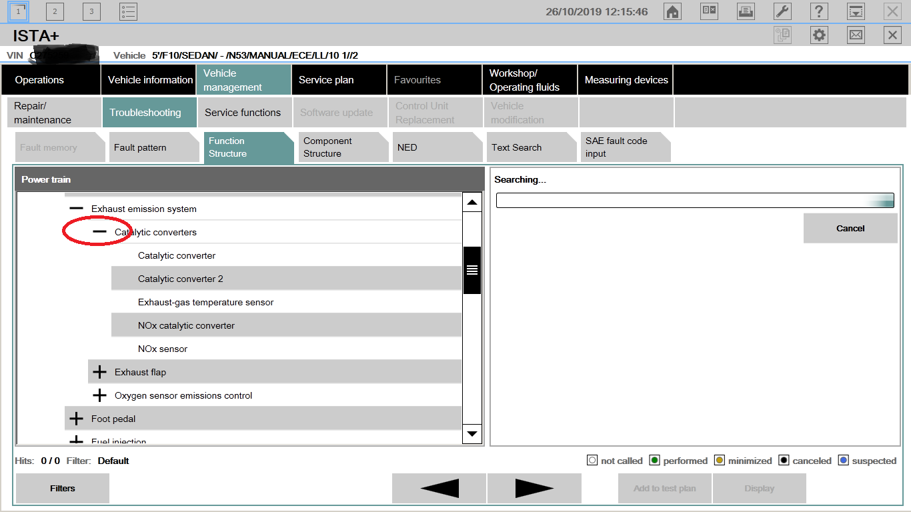Open the operations list icon

point(128,11)
